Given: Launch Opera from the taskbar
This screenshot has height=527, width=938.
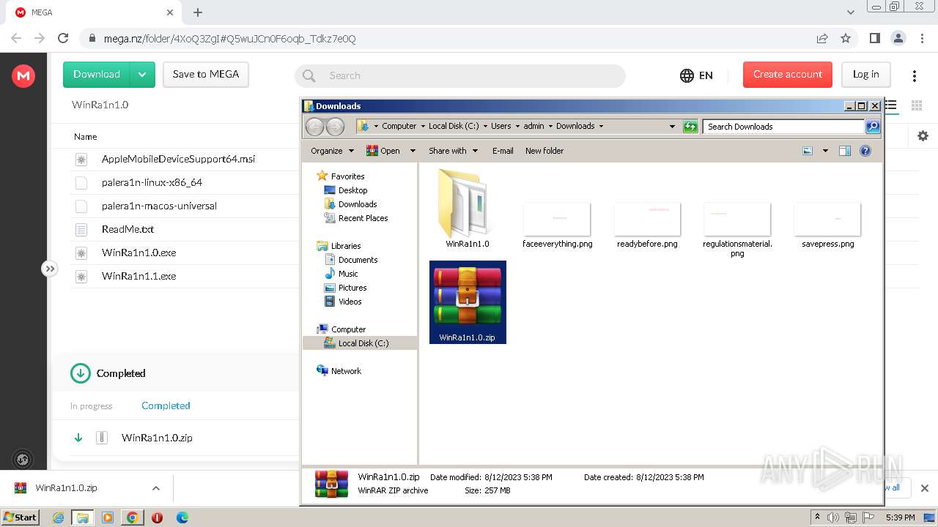Looking at the screenshot, I should point(157,517).
